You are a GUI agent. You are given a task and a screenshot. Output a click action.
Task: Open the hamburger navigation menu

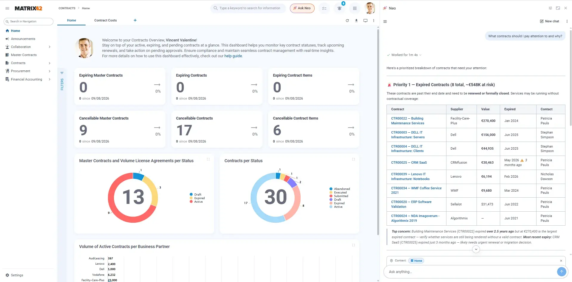[x=7, y=8]
